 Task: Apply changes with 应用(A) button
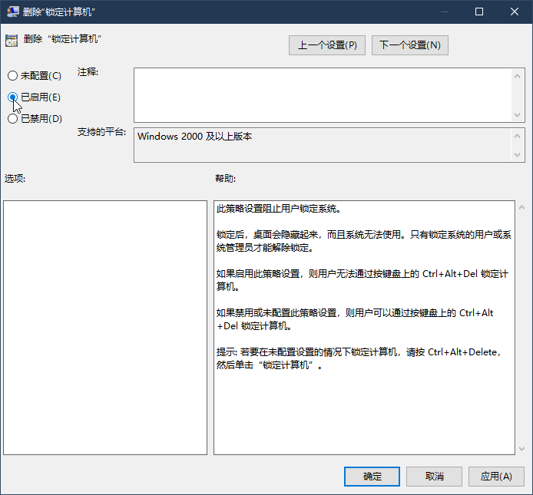coord(496,477)
